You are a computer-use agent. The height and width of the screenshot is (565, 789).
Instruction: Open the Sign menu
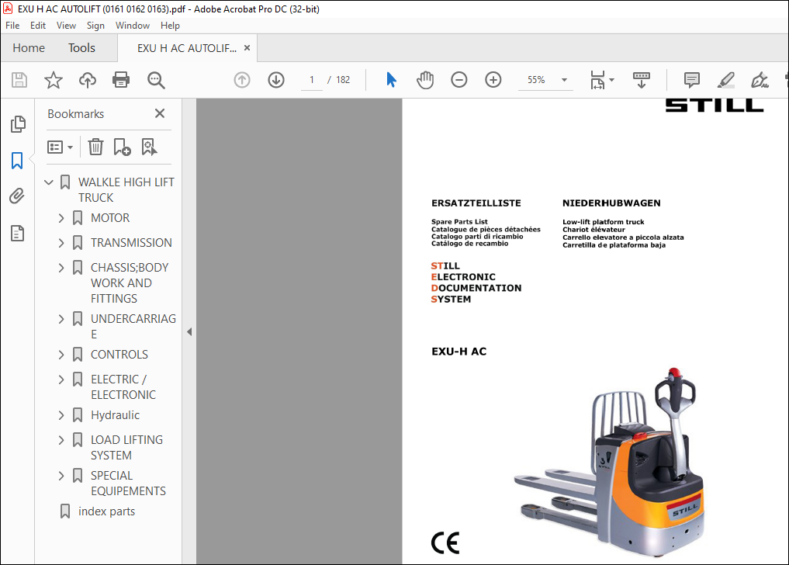pyautogui.click(x=95, y=25)
